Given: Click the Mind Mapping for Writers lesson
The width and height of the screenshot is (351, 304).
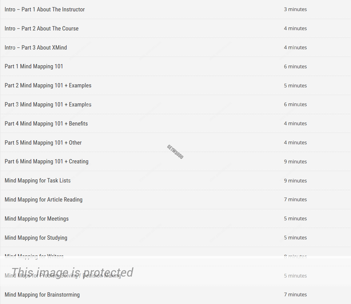Looking at the screenshot, I should (x=34, y=256).
